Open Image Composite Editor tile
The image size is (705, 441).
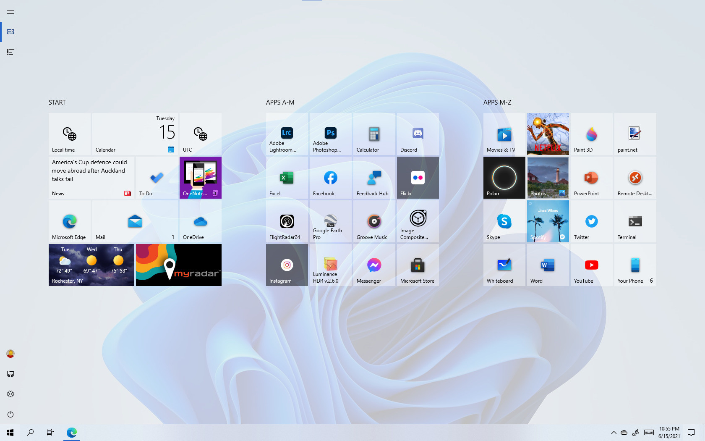click(x=418, y=221)
